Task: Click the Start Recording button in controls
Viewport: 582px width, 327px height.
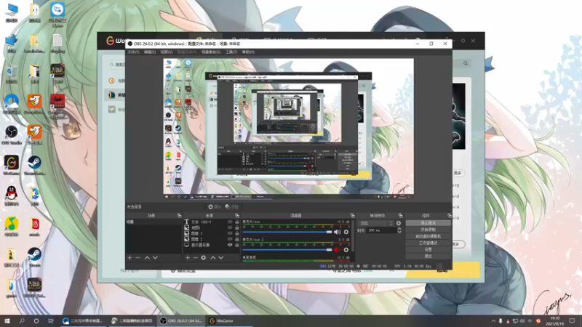Action: point(428,230)
